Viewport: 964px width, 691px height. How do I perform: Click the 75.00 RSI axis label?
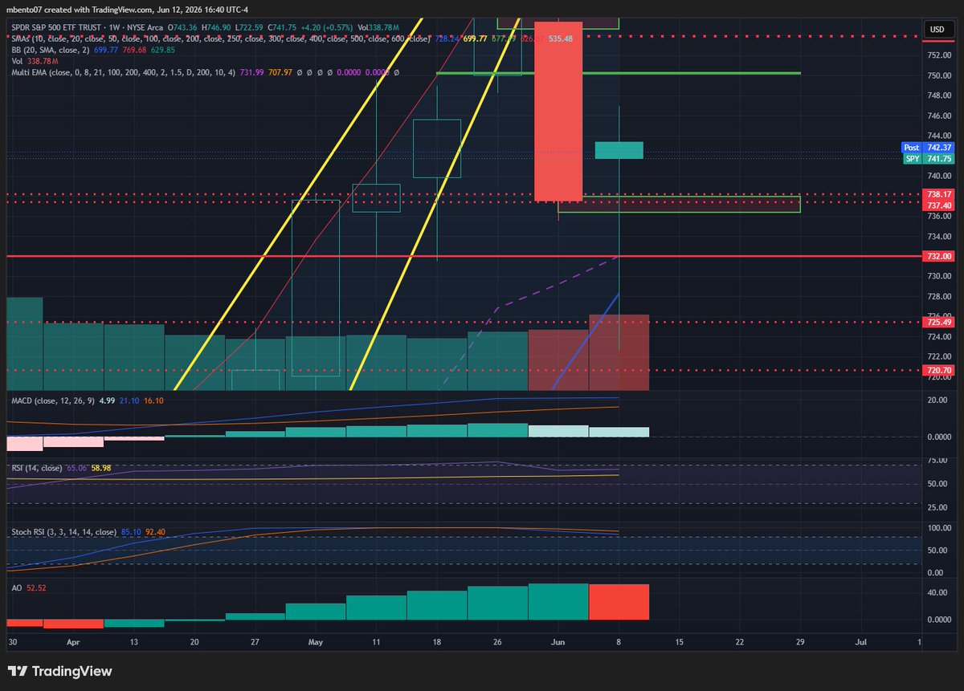pos(937,461)
